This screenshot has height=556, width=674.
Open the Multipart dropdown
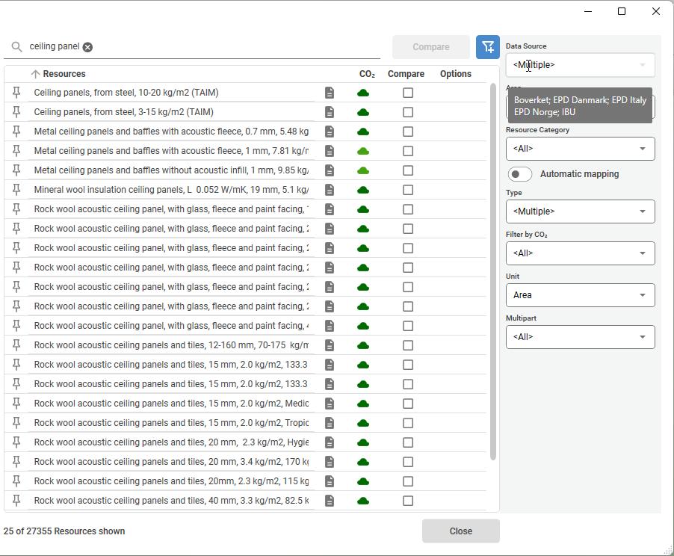(x=580, y=337)
